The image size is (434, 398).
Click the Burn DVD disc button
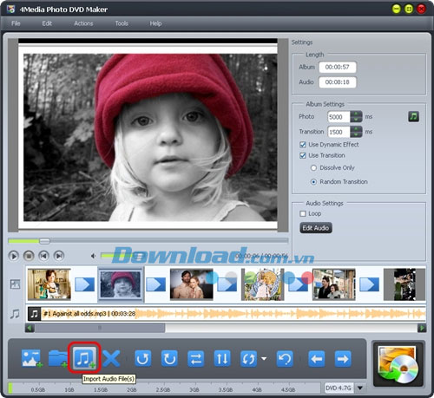(398, 364)
